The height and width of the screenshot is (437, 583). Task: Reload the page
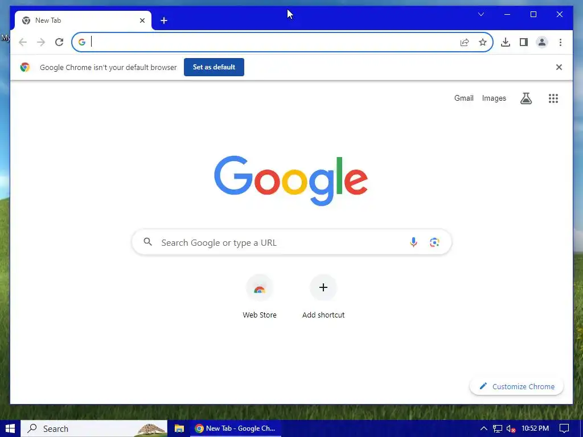pyautogui.click(x=59, y=42)
